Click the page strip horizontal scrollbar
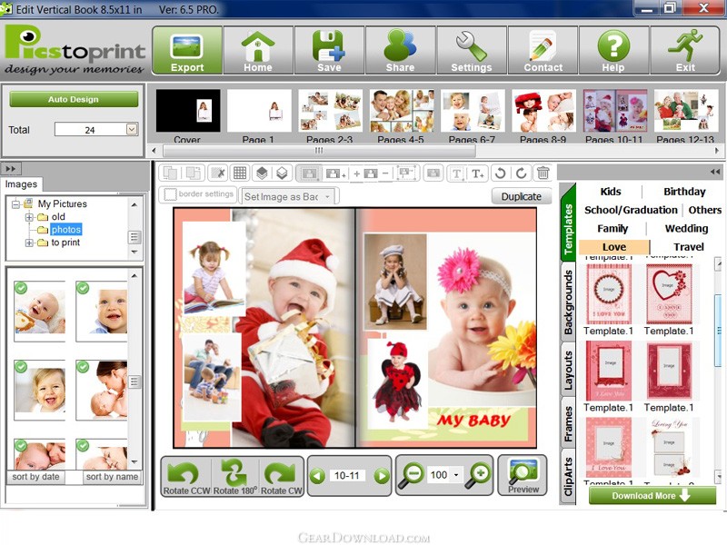This screenshot has height=545, width=727. (319, 151)
